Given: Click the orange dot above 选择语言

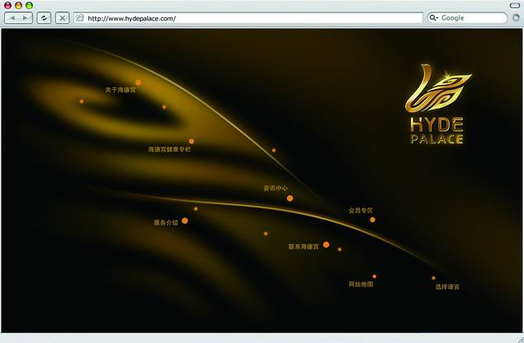Looking at the screenshot, I should (433, 278).
